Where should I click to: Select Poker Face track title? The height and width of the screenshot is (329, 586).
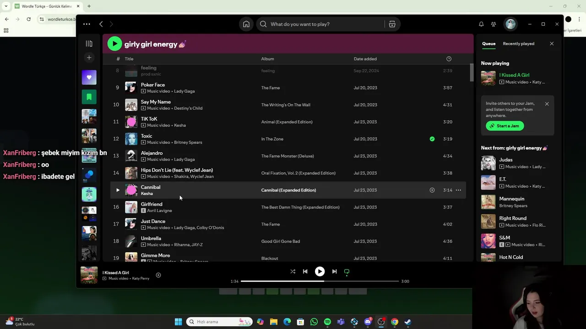[152, 85]
